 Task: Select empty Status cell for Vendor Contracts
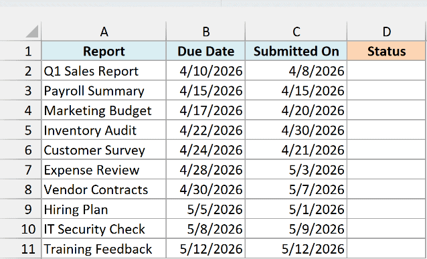(x=386, y=189)
